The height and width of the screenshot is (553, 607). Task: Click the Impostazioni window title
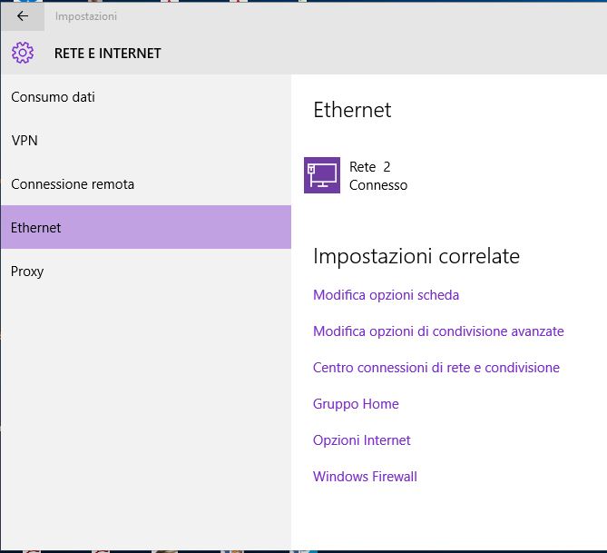85,16
